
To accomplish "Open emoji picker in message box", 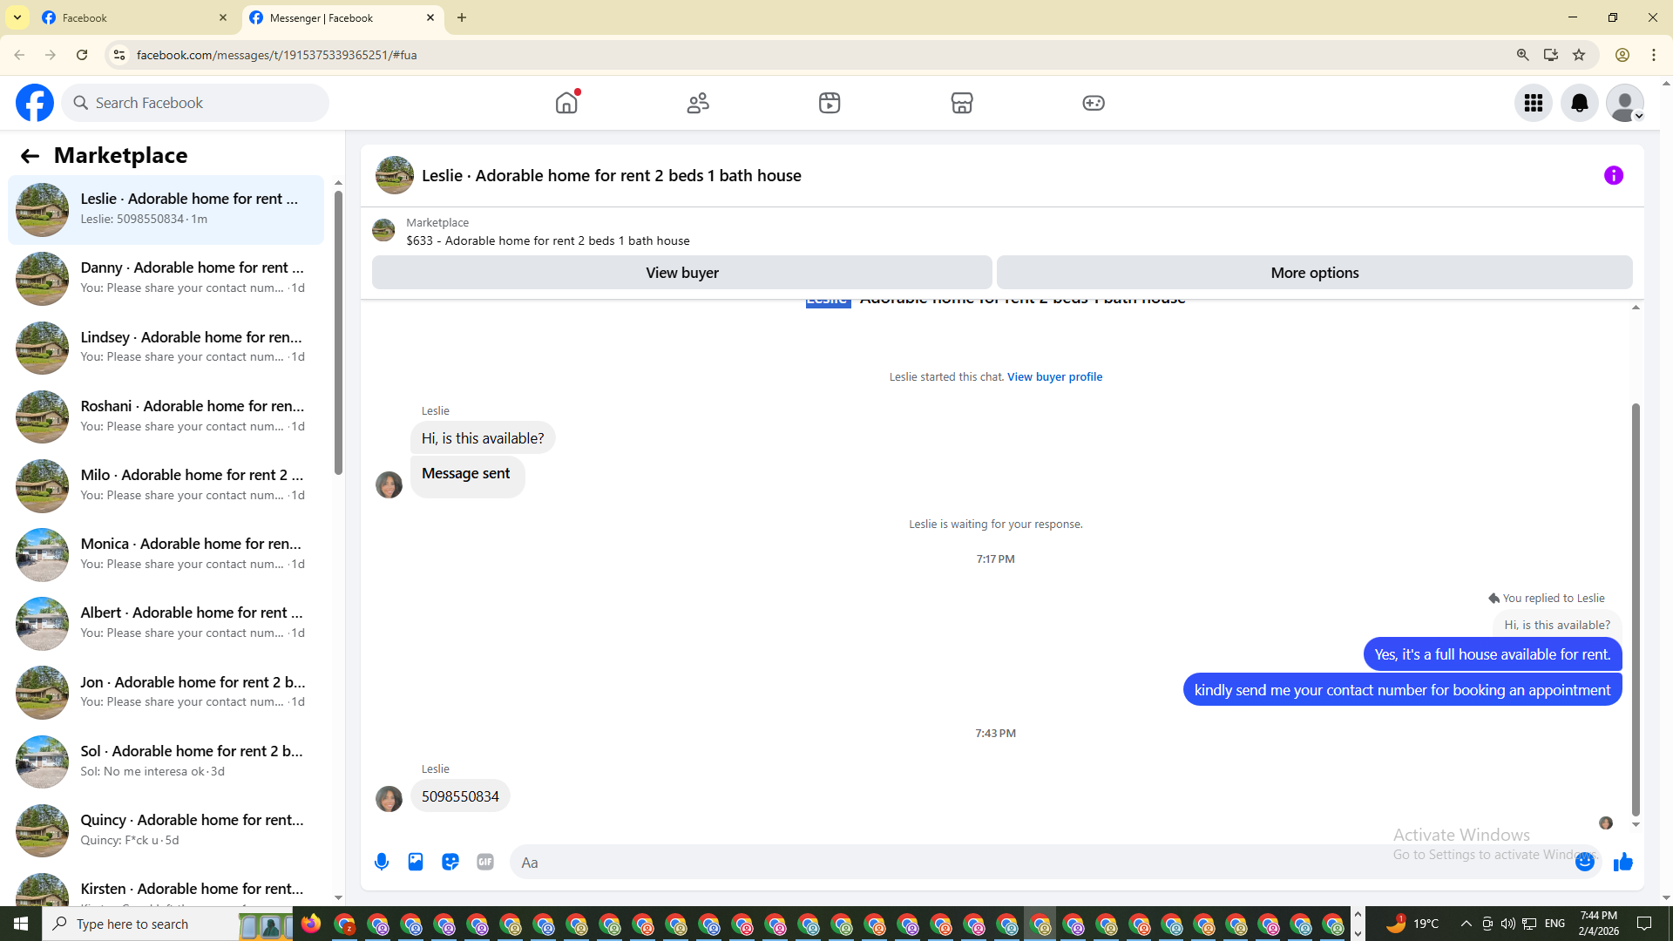I will [1584, 862].
